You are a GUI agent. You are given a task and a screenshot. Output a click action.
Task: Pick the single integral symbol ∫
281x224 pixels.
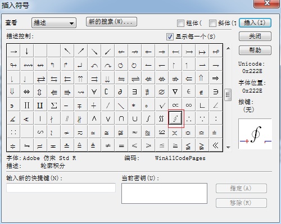pyautogui.click(x=148, y=118)
